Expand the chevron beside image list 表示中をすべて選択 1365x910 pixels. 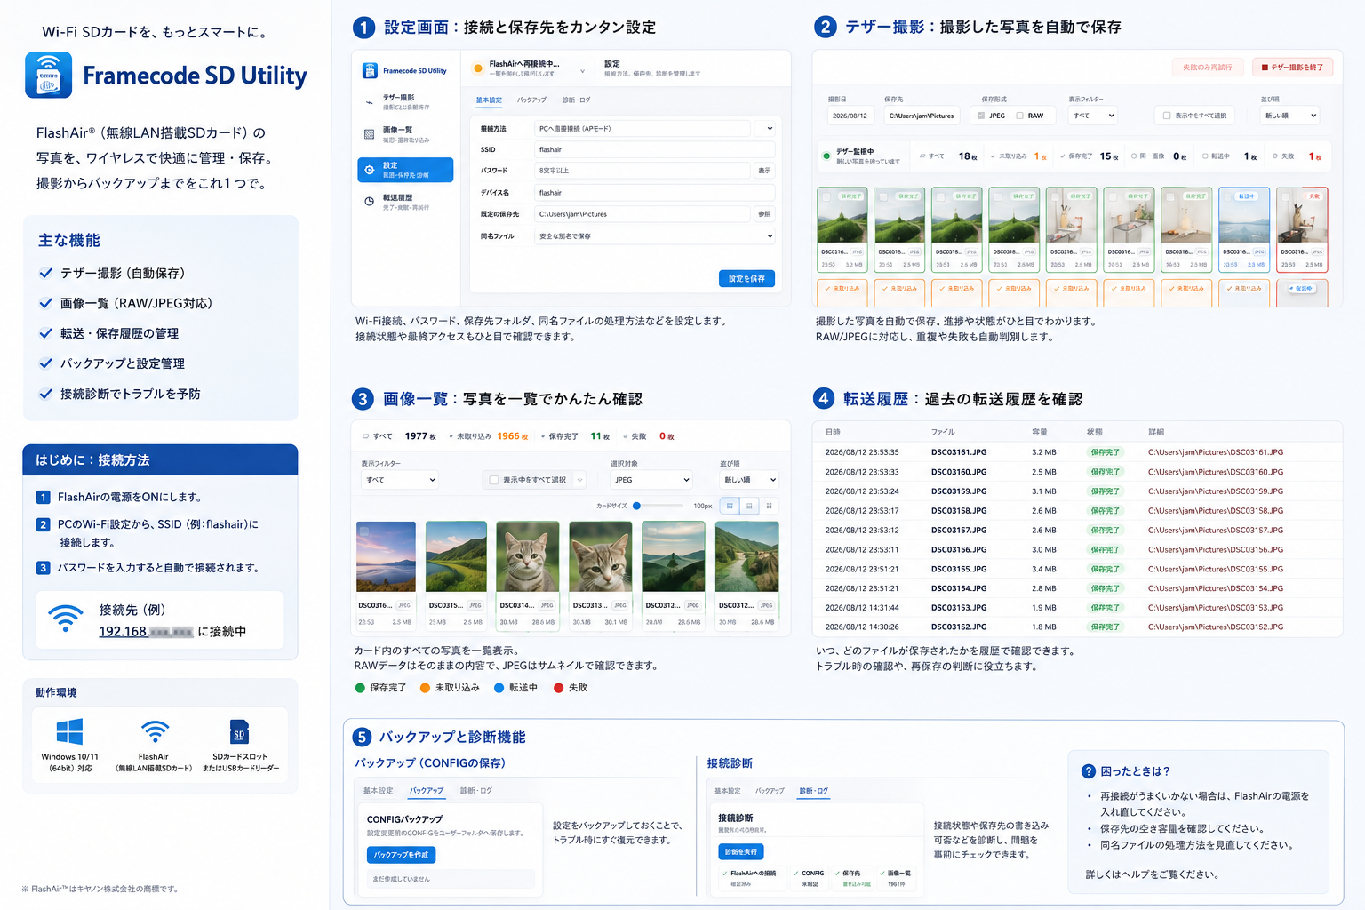tap(579, 480)
